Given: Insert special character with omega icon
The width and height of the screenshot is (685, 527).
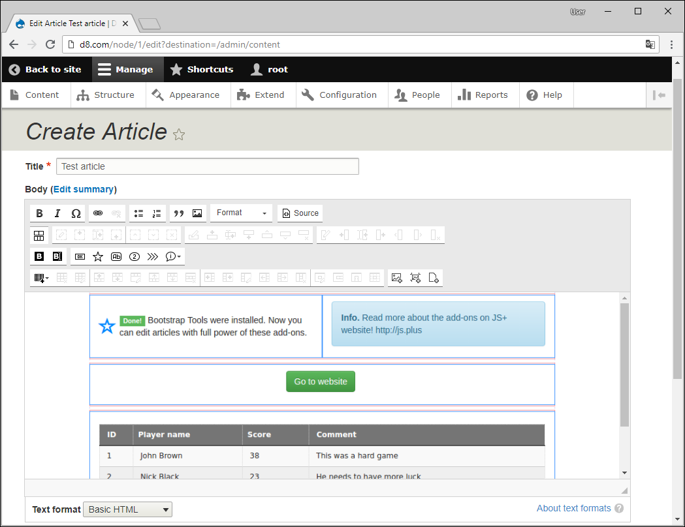Looking at the screenshot, I should [76, 213].
